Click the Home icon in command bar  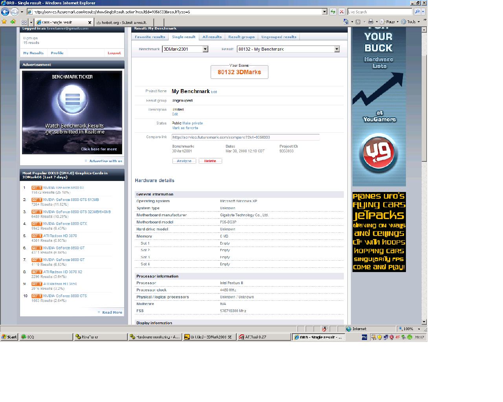point(346,22)
